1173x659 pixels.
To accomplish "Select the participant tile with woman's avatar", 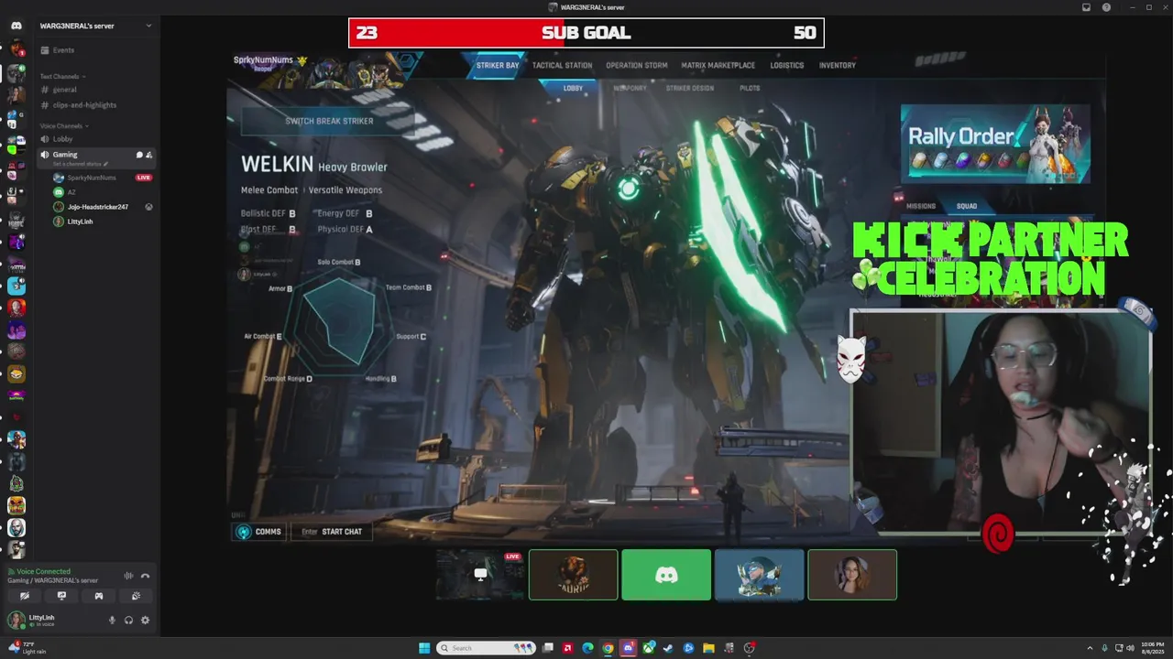I will coord(852,575).
